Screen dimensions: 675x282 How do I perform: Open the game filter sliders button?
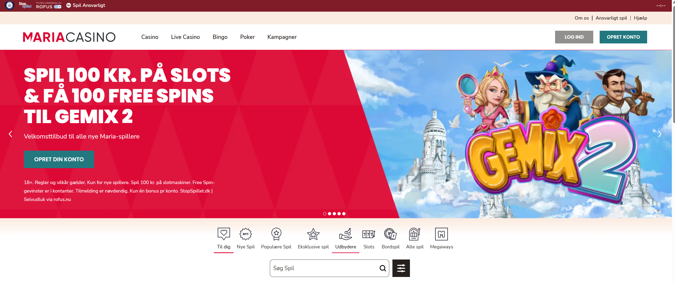pyautogui.click(x=401, y=268)
